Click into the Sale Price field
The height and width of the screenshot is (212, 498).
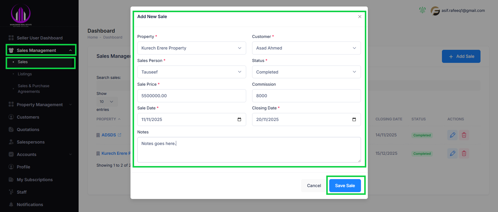click(191, 96)
